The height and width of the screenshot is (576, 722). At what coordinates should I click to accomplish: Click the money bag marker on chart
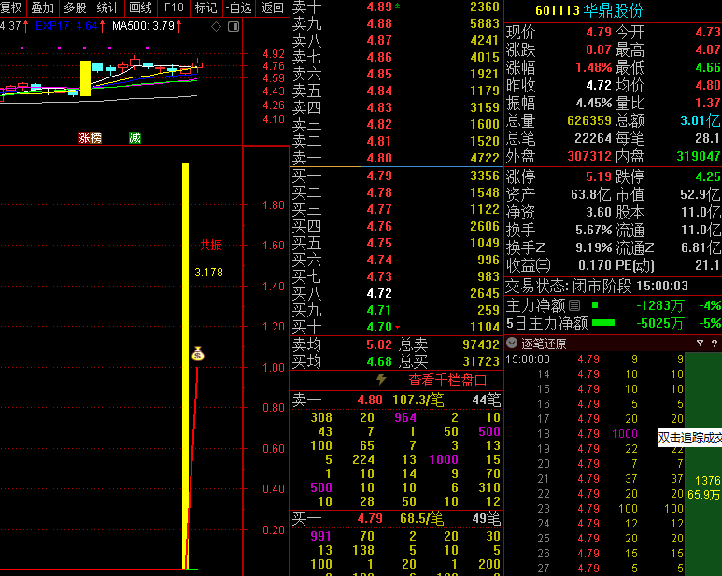tap(198, 354)
